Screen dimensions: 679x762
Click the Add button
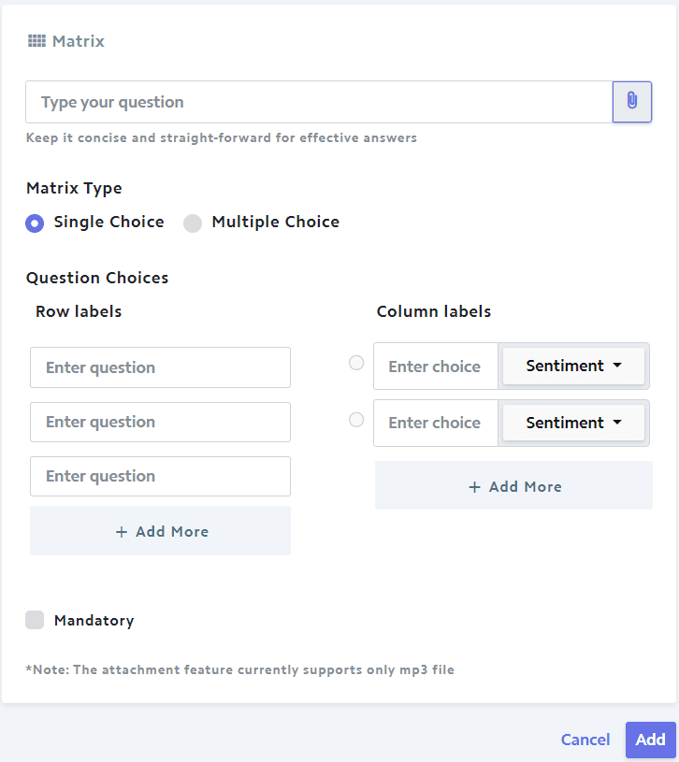coord(650,740)
